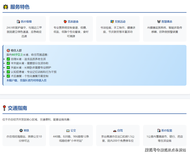Click the theater mask icon beside 文娱活动
The image size is (190, 154).
(x=112, y=22)
